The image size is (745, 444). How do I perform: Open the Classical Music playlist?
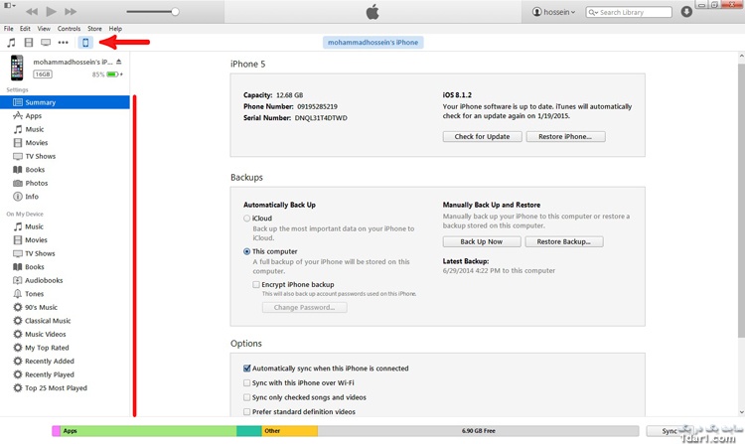65,321
